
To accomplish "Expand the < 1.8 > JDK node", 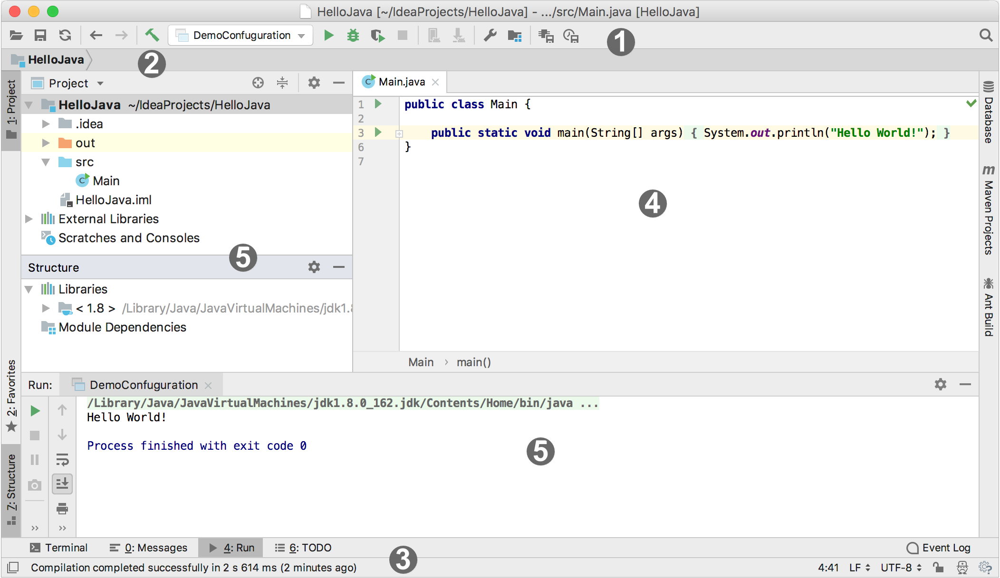I will click(46, 308).
